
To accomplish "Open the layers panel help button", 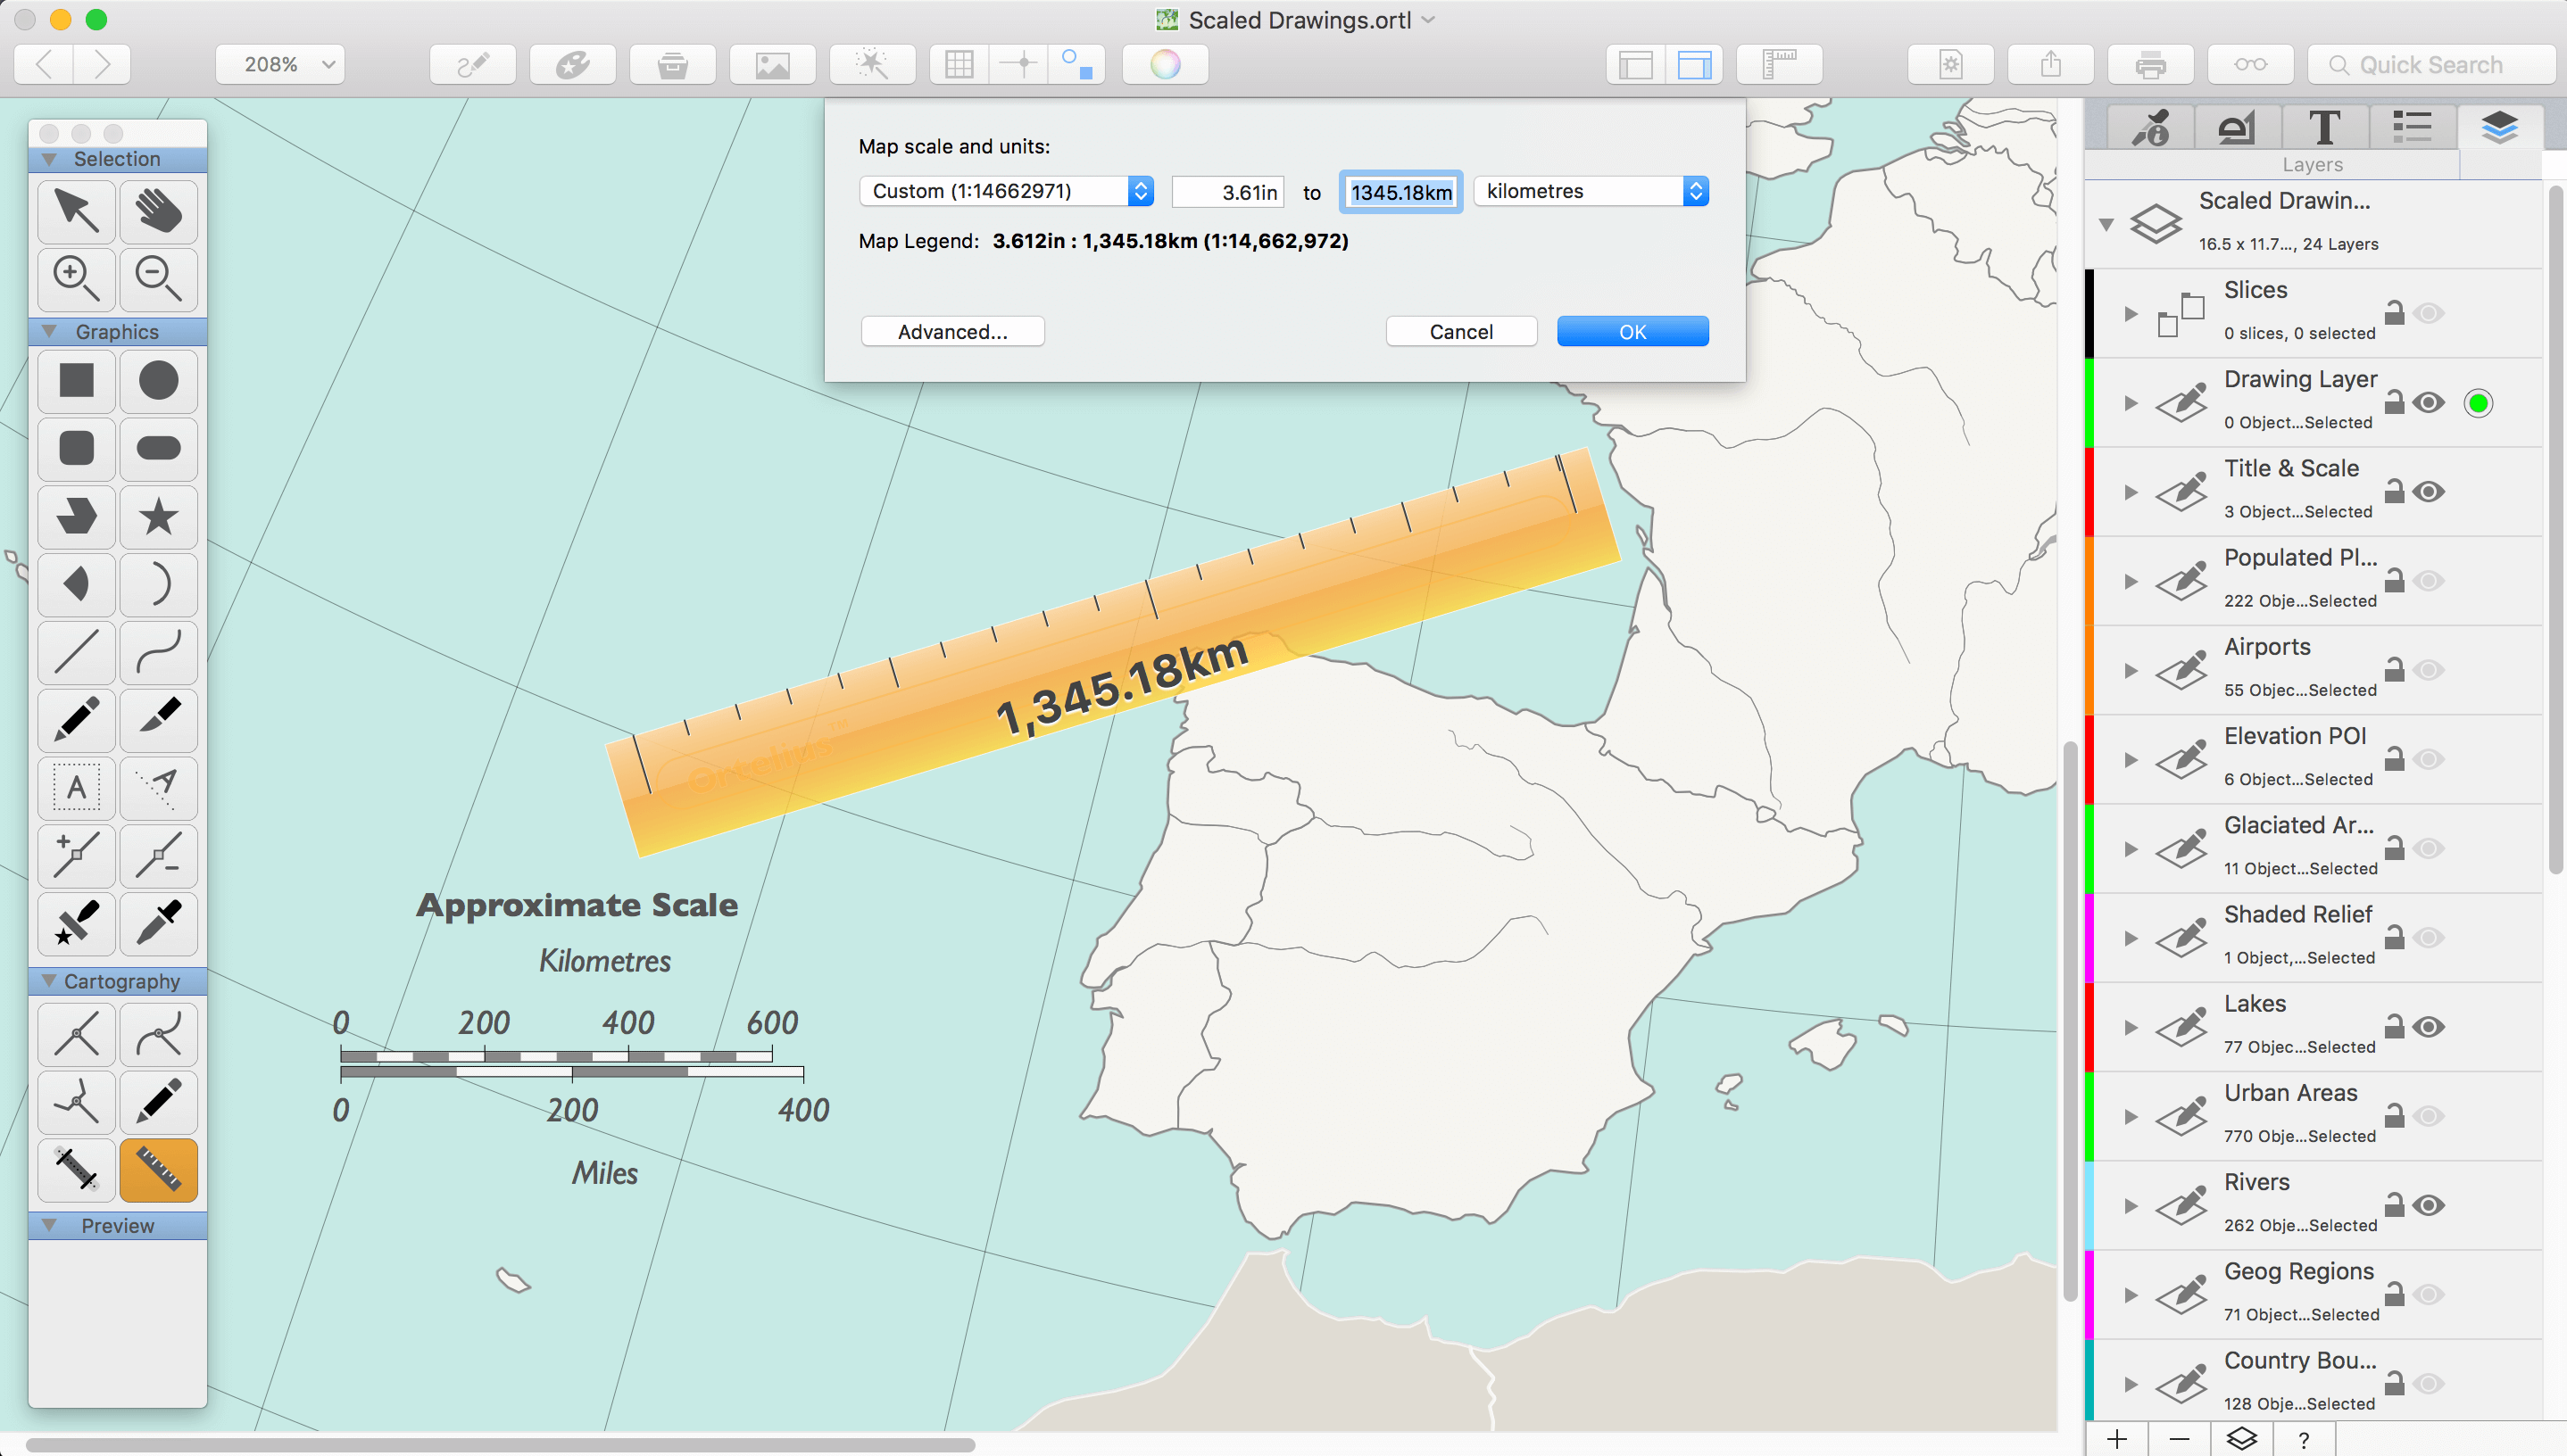I will click(x=2303, y=1439).
